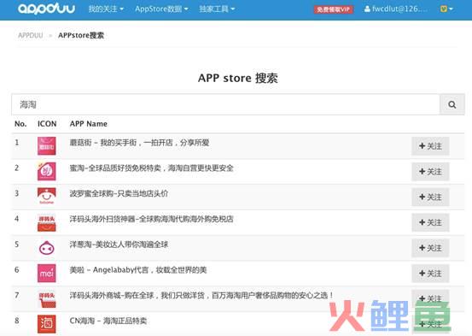The image size is (472, 336).
Task: Click the APP Name column header
Action: 89,124
